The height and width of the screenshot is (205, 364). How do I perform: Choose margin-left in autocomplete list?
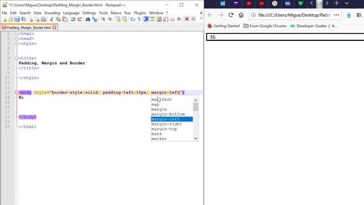pyautogui.click(x=172, y=119)
